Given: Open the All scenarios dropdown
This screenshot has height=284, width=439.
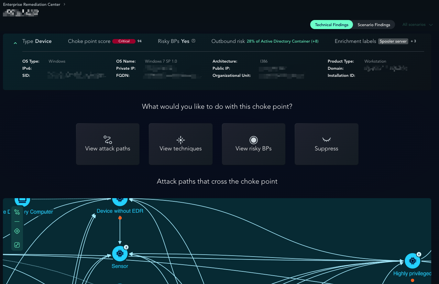Looking at the screenshot, I should tap(417, 25).
